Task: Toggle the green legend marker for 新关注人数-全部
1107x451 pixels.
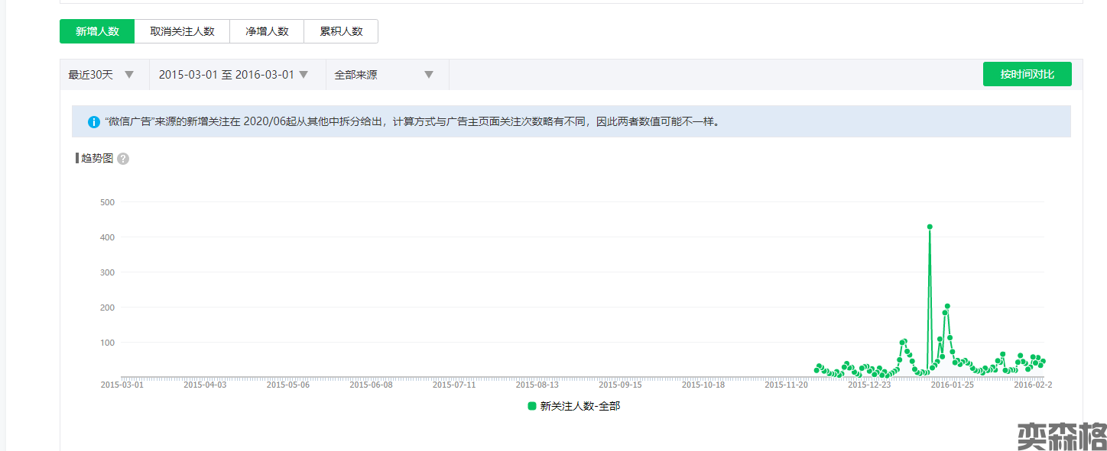Action: point(532,406)
